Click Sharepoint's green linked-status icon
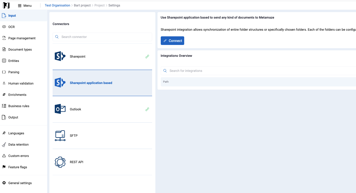This screenshot has height=193, width=356. pyautogui.click(x=147, y=57)
